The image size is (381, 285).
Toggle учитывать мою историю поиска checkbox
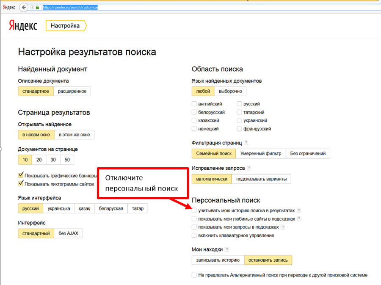pos(194,210)
